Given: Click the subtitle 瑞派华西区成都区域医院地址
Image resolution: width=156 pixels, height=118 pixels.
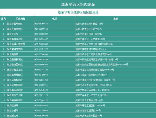Looking at the screenshot, I should point(78,12).
